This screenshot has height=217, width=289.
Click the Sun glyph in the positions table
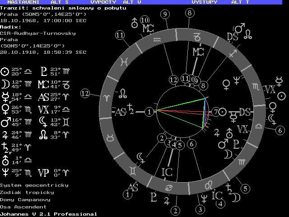(x=5, y=71)
